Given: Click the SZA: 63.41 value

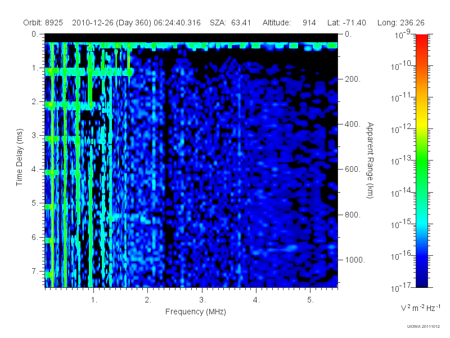Looking at the screenshot, I should (x=231, y=23).
